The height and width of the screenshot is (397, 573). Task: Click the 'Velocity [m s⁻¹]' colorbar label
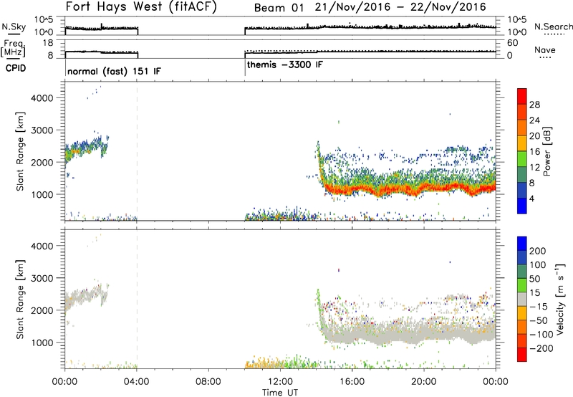pos(559,299)
